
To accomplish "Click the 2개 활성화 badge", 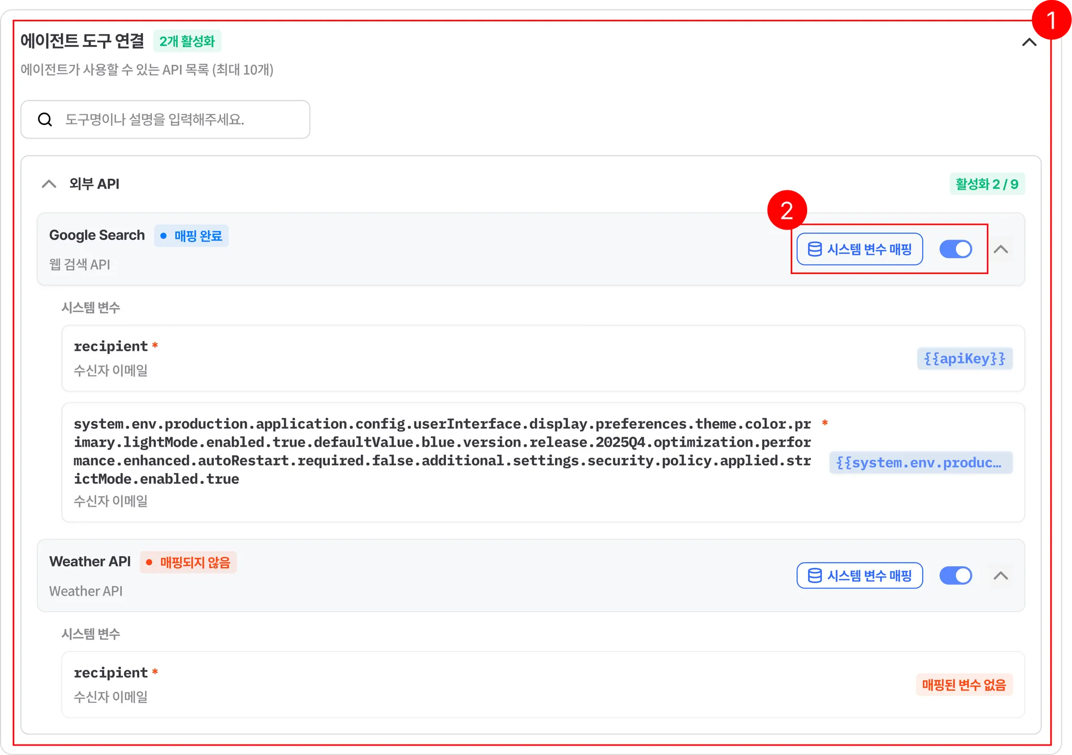I will click(187, 41).
